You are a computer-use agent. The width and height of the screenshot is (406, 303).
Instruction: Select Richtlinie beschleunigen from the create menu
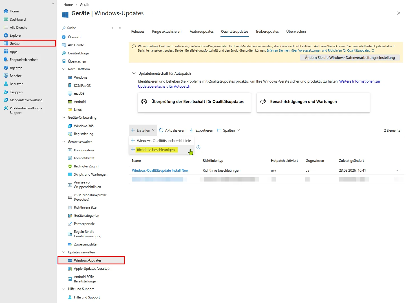(156, 150)
